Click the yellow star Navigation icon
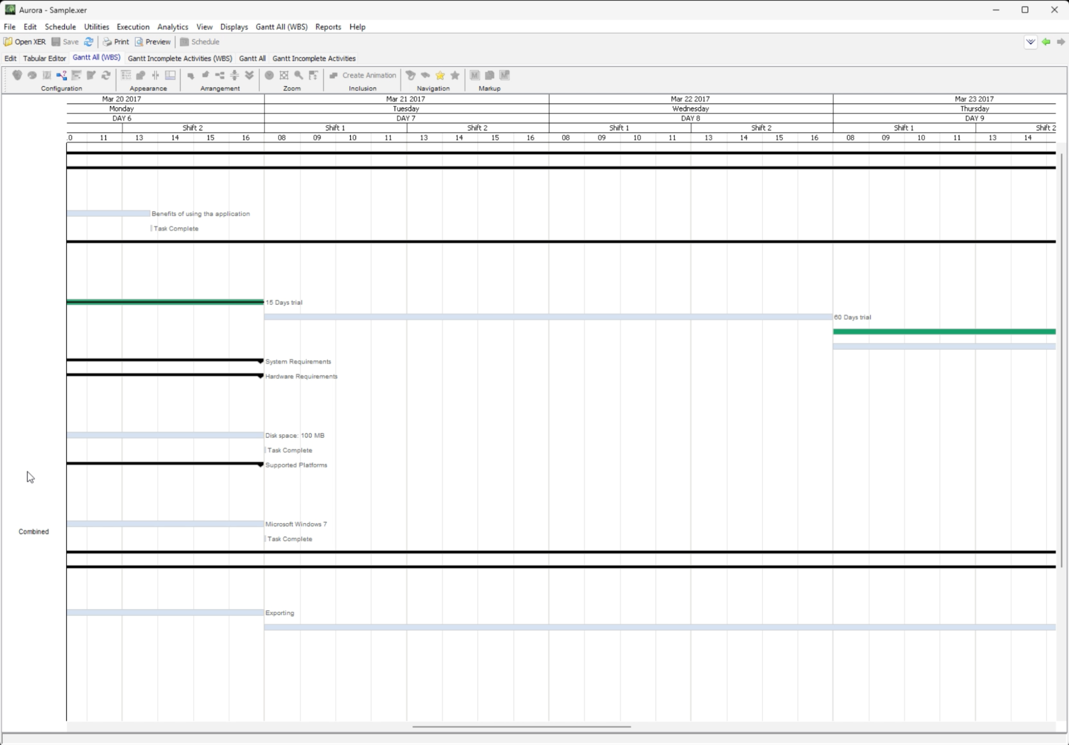 440,75
